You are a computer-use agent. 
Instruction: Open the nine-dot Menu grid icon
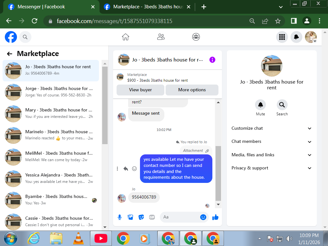(282, 37)
